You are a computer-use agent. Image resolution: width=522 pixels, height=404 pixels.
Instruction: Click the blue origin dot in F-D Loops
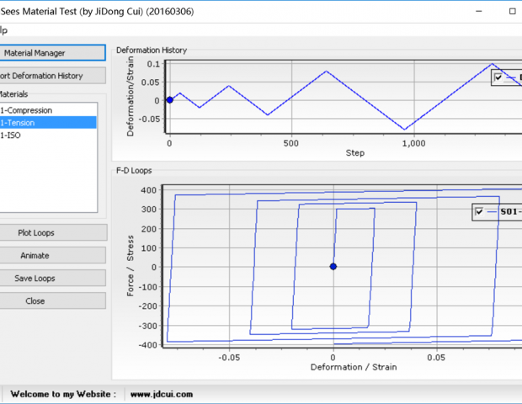click(x=333, y=267)
